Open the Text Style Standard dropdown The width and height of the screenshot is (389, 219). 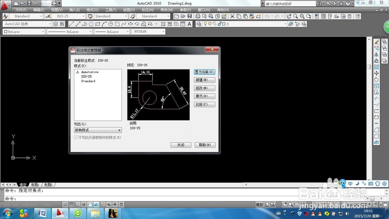[26, 16]
